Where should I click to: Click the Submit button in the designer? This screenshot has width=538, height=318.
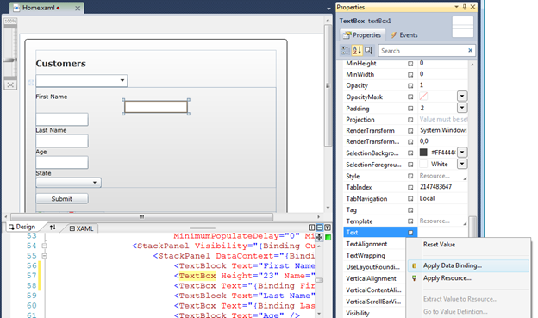point(62,198)
